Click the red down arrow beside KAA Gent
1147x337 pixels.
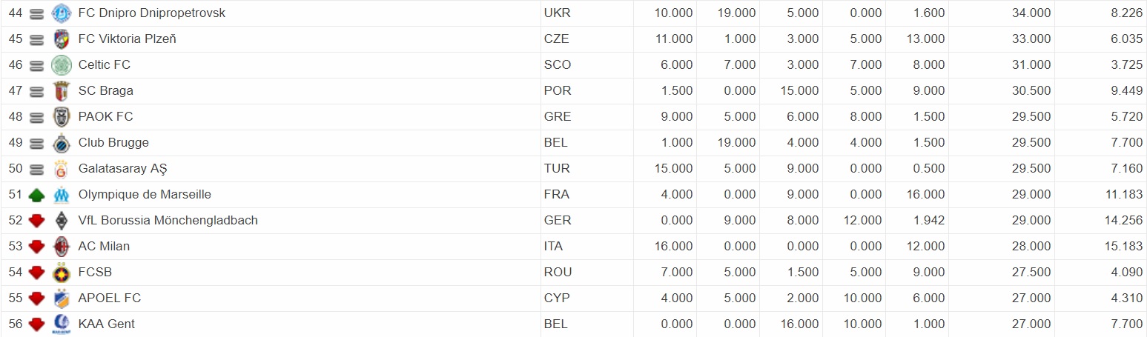[37, 324]
